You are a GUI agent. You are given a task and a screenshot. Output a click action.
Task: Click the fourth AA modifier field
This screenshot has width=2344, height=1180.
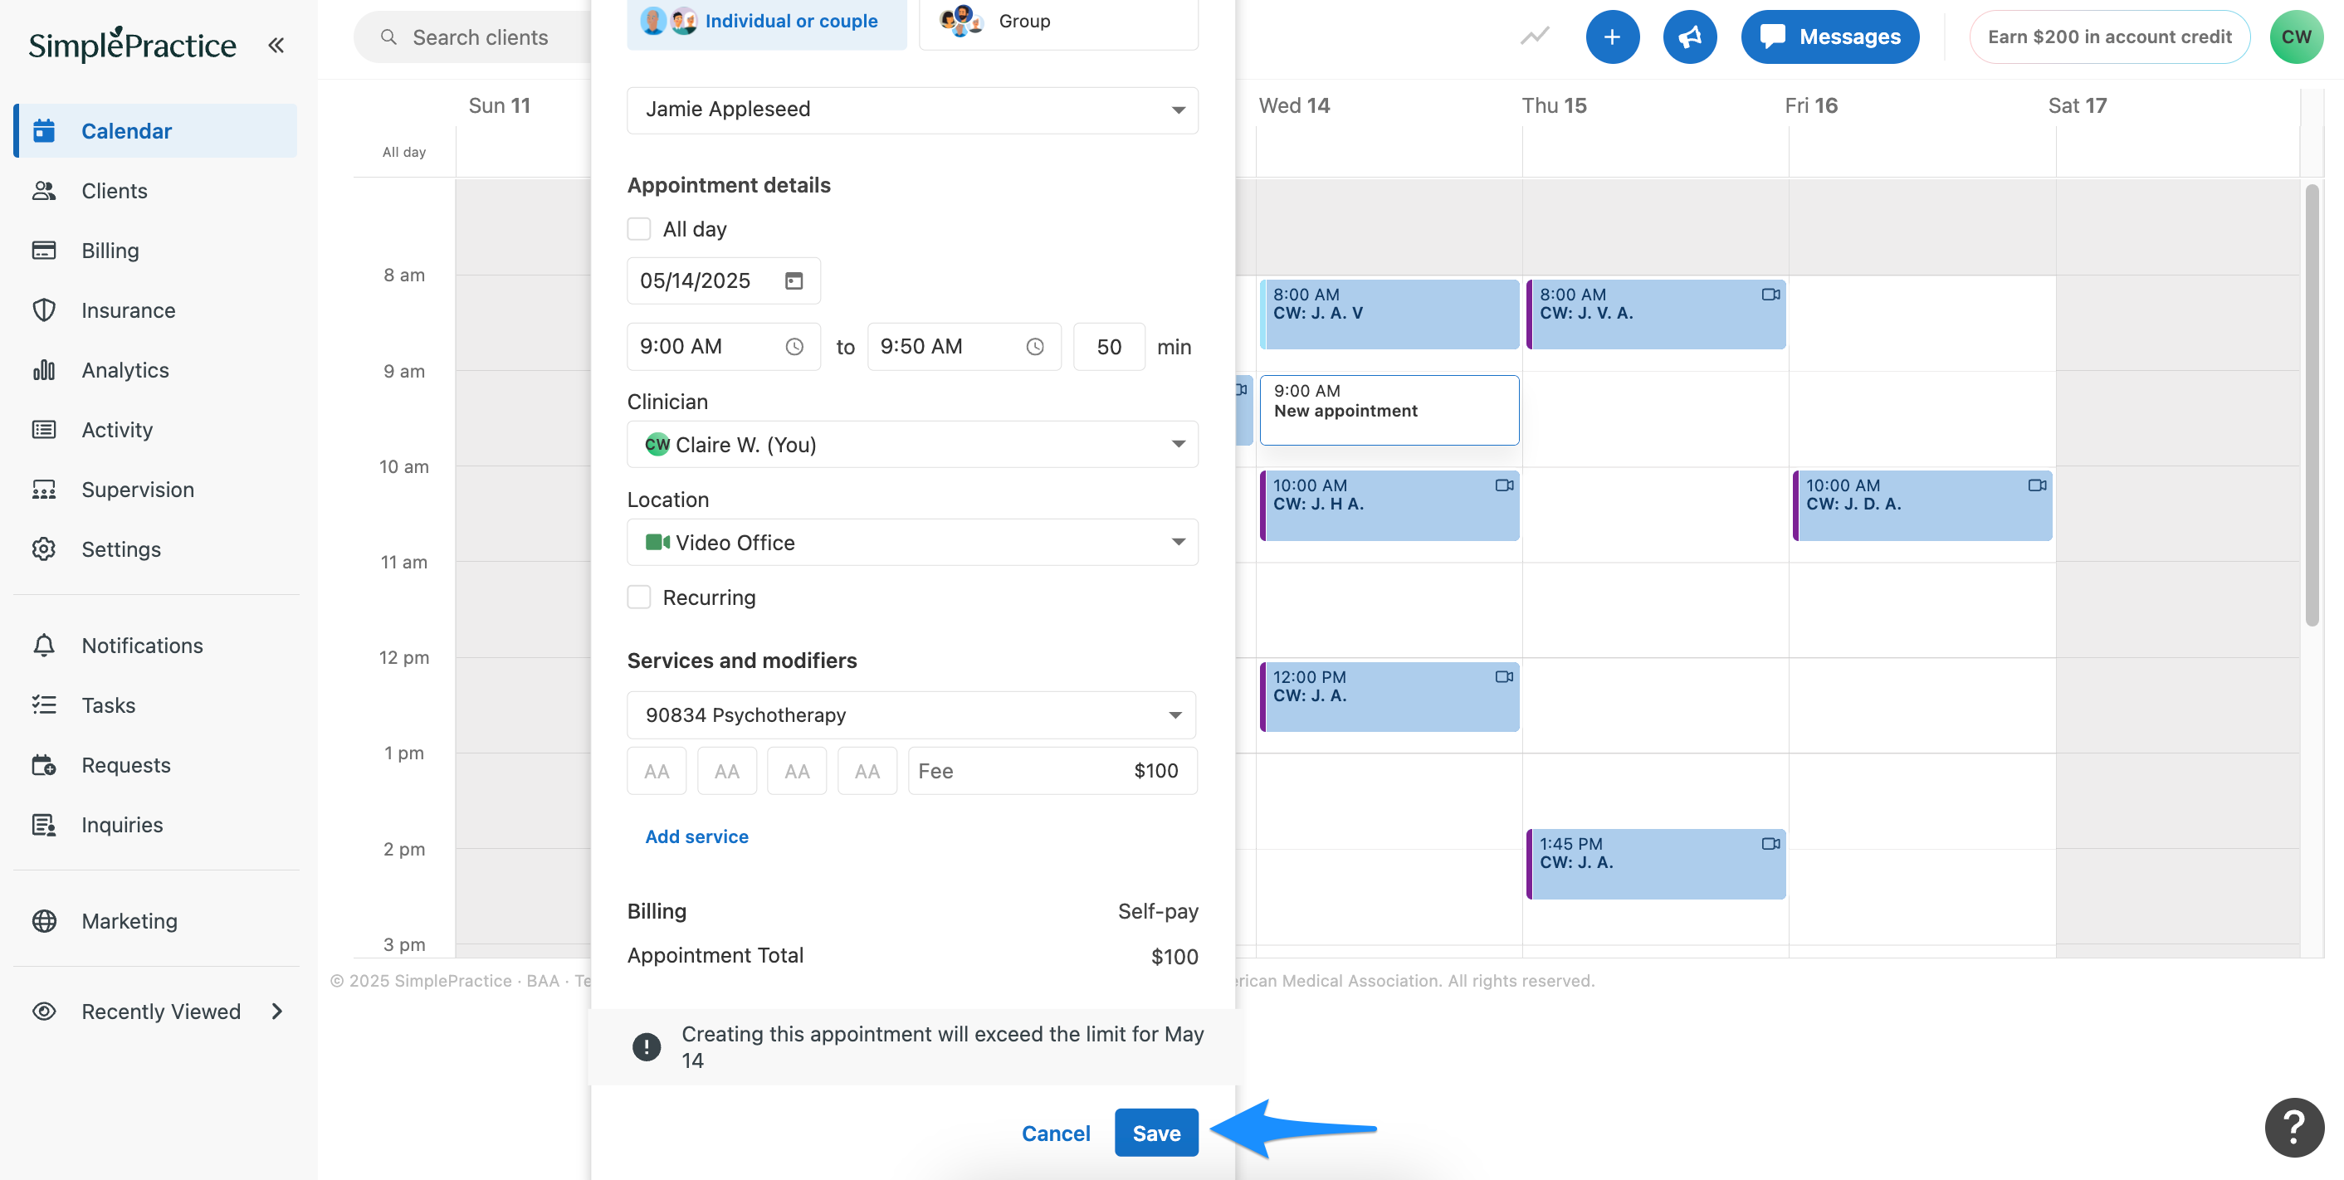[867, 772]
